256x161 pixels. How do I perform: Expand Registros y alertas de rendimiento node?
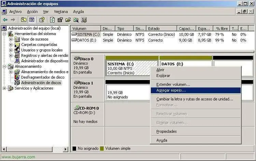(x=11, y=55)
